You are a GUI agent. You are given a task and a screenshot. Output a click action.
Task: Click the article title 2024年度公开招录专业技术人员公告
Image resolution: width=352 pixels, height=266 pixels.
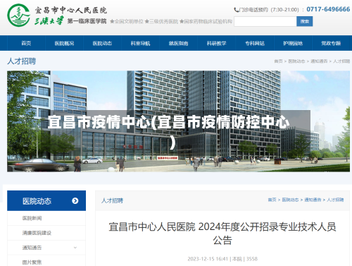222,234
